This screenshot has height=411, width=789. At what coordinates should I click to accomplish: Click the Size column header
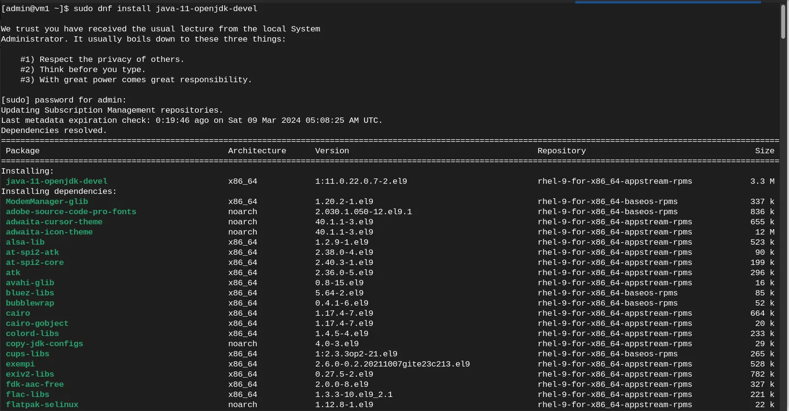coord(765,151)
